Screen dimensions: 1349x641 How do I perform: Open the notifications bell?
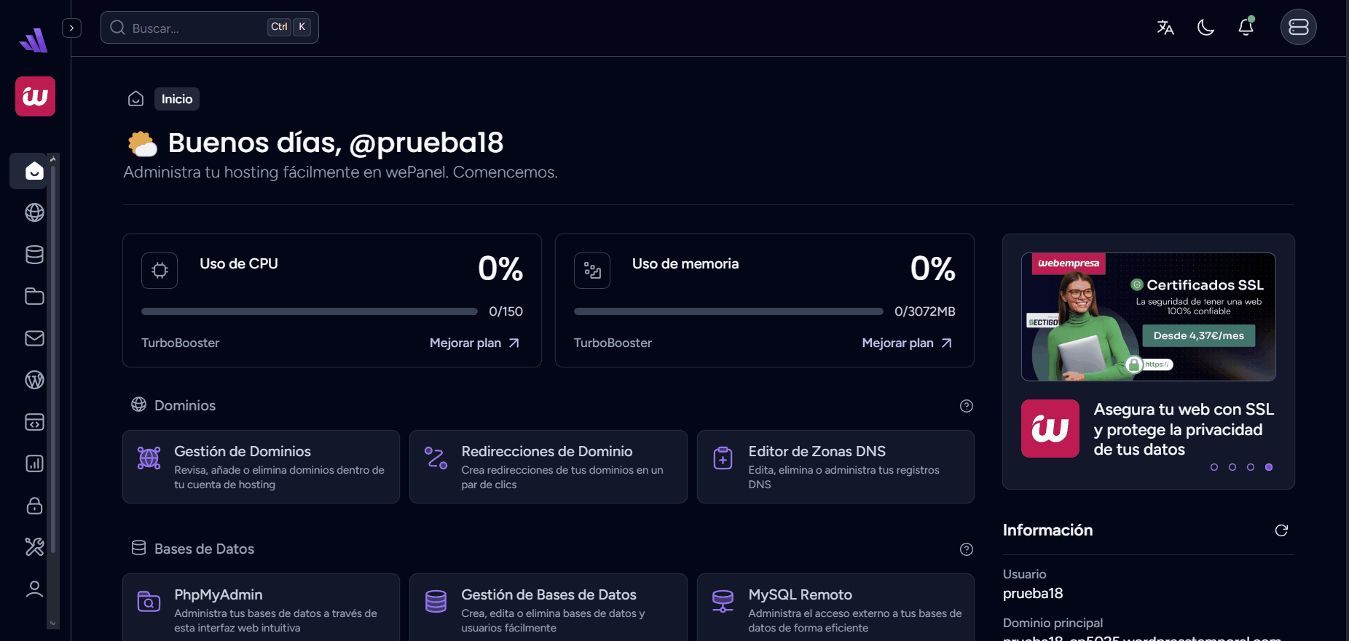pyautogui.click(x=1246, y=28)
